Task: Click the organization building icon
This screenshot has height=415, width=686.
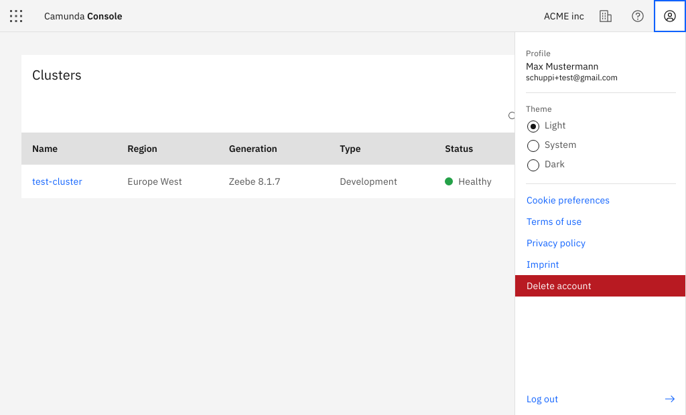Action: coord(605,16)
